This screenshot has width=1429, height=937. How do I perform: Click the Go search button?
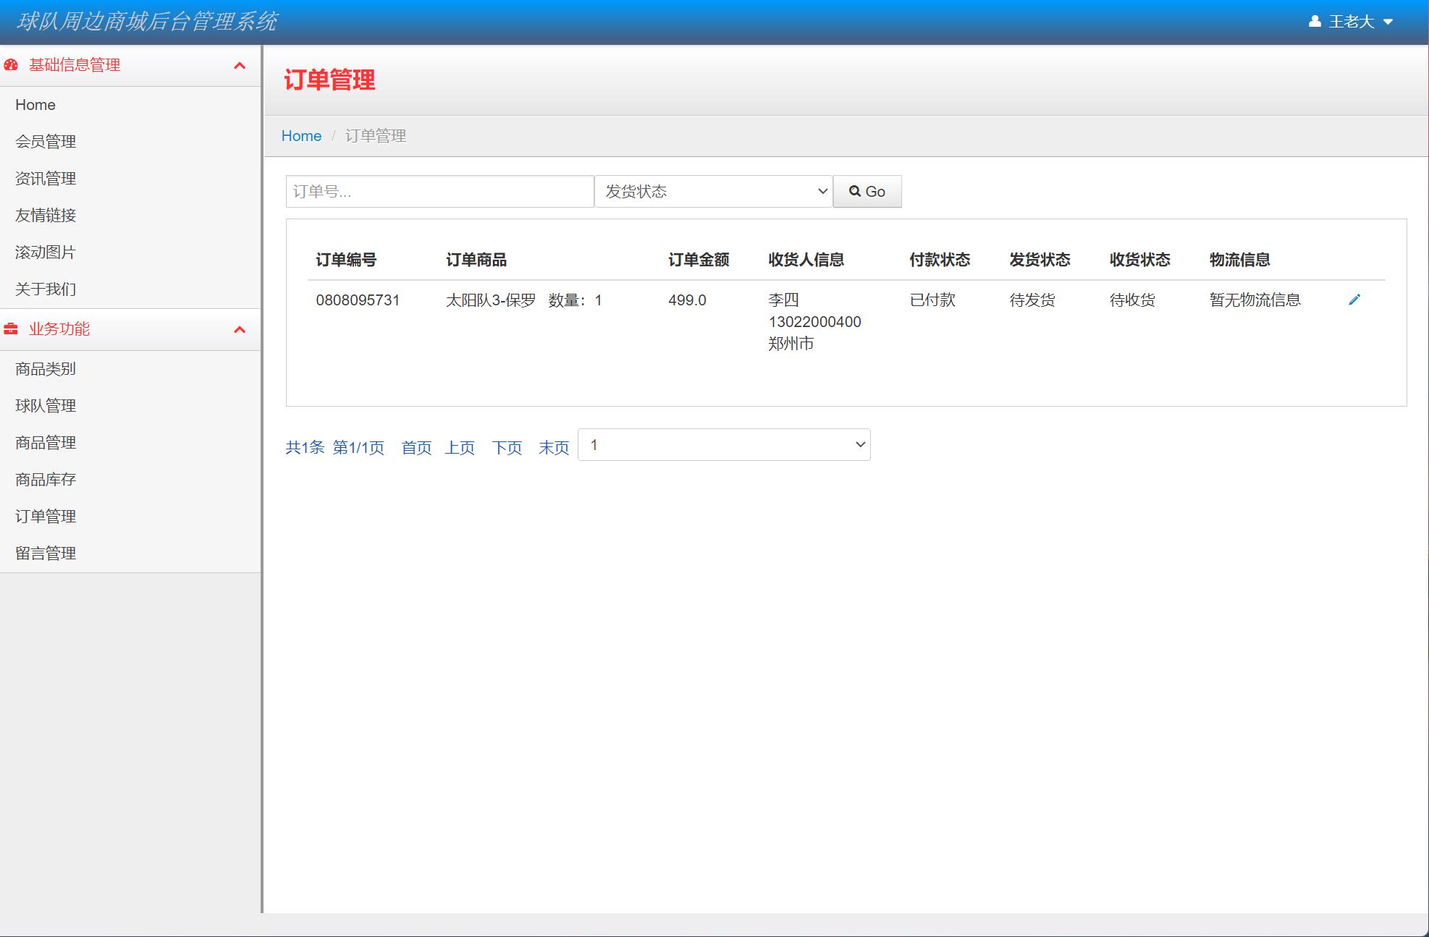867,191
